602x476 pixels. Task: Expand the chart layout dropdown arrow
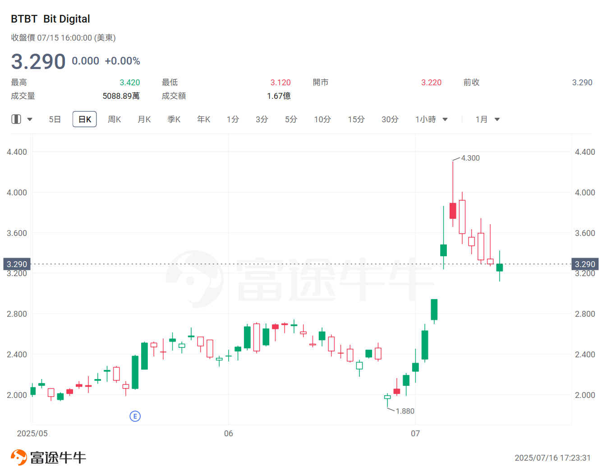[30, 120]
